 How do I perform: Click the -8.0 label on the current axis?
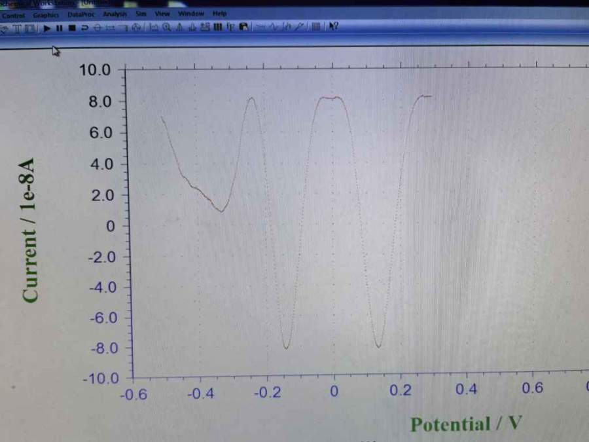104,348
